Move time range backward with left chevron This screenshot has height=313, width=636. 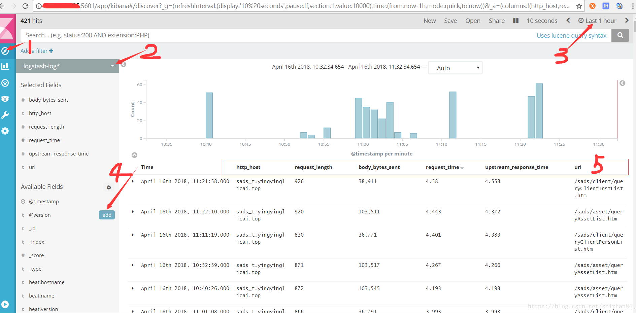point(568,20)
